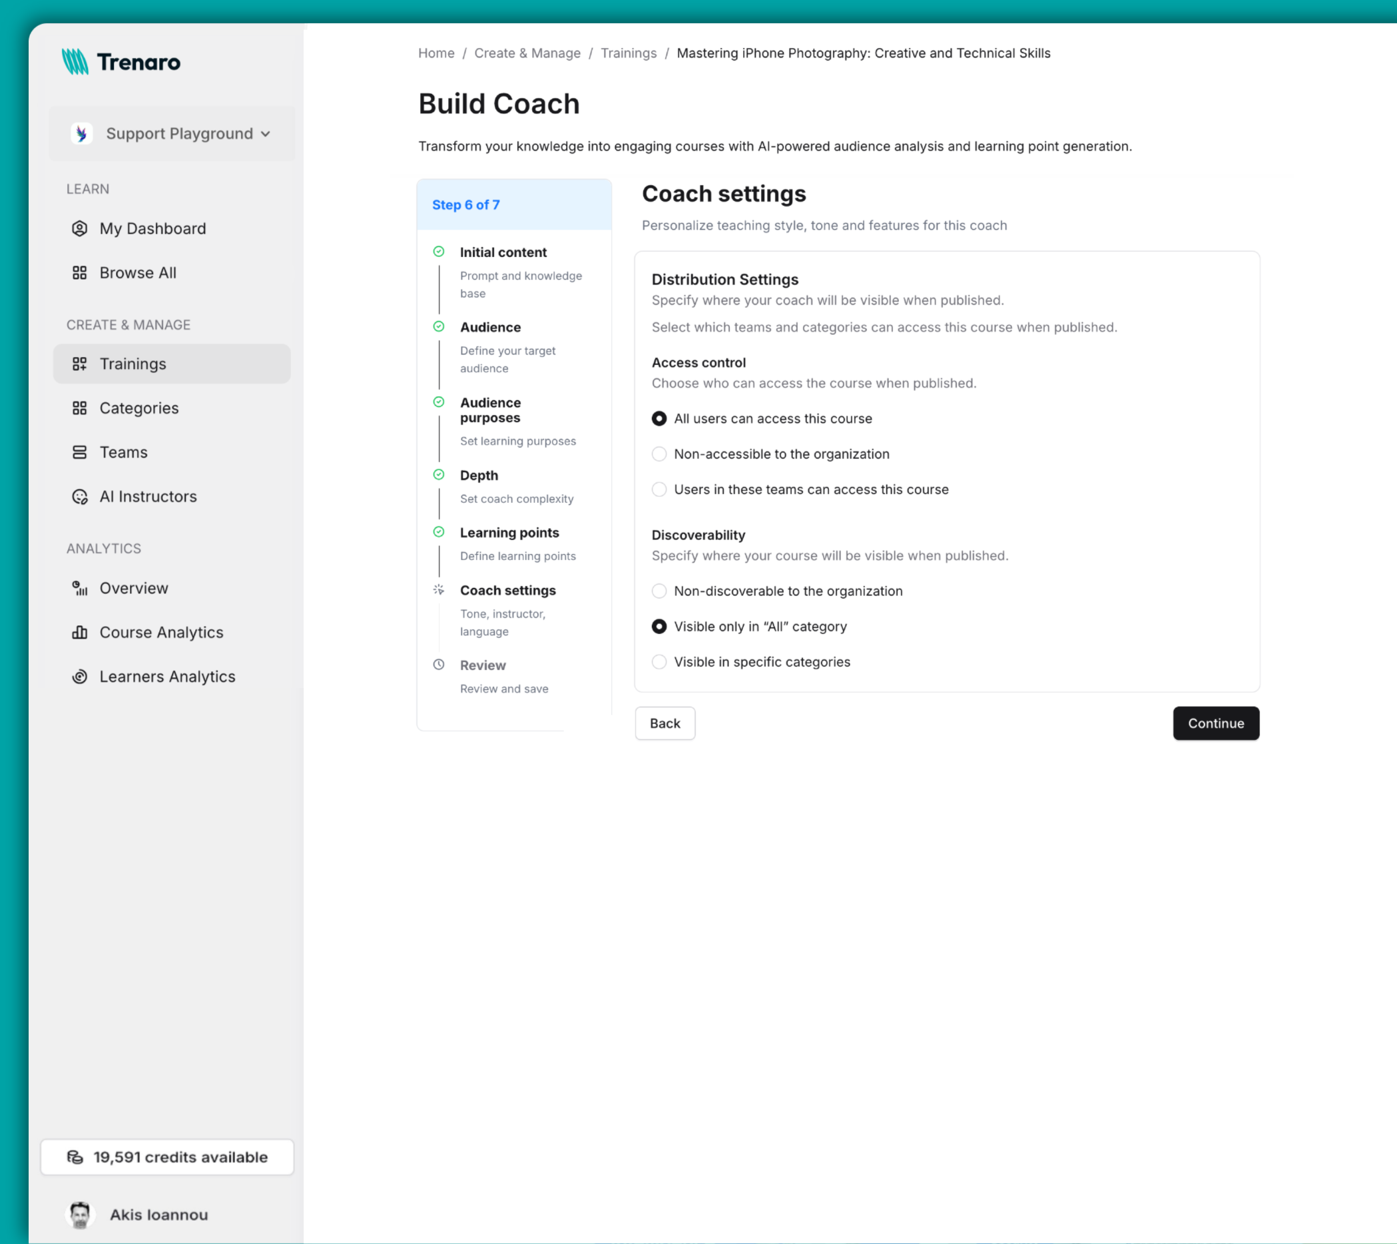Open the Home breadcrumb link
This screenshot has height=1244, width=1397.
436,53
